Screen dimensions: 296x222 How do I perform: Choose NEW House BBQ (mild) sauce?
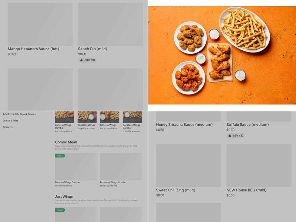[x=248, y=189]
